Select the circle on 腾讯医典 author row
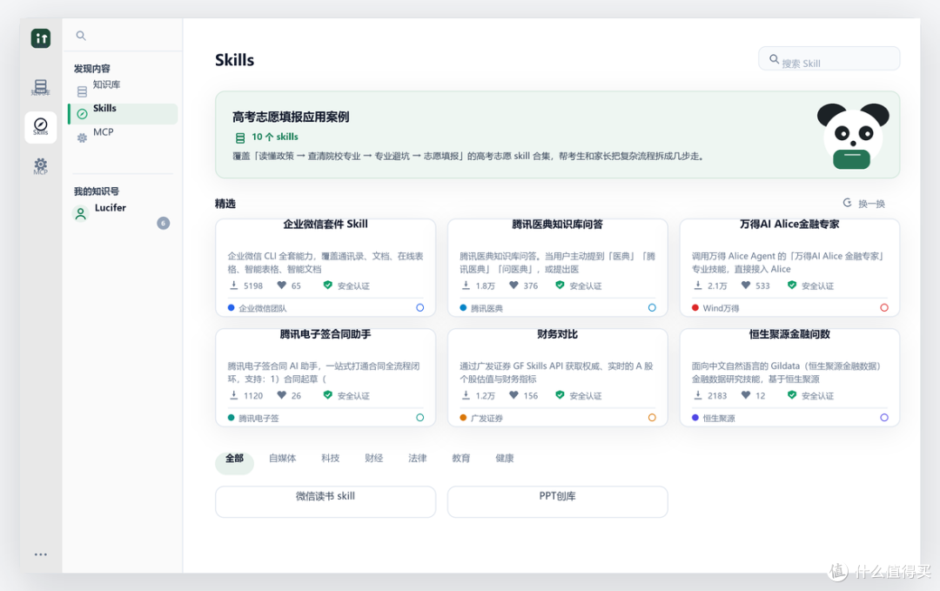 [652, 307]
